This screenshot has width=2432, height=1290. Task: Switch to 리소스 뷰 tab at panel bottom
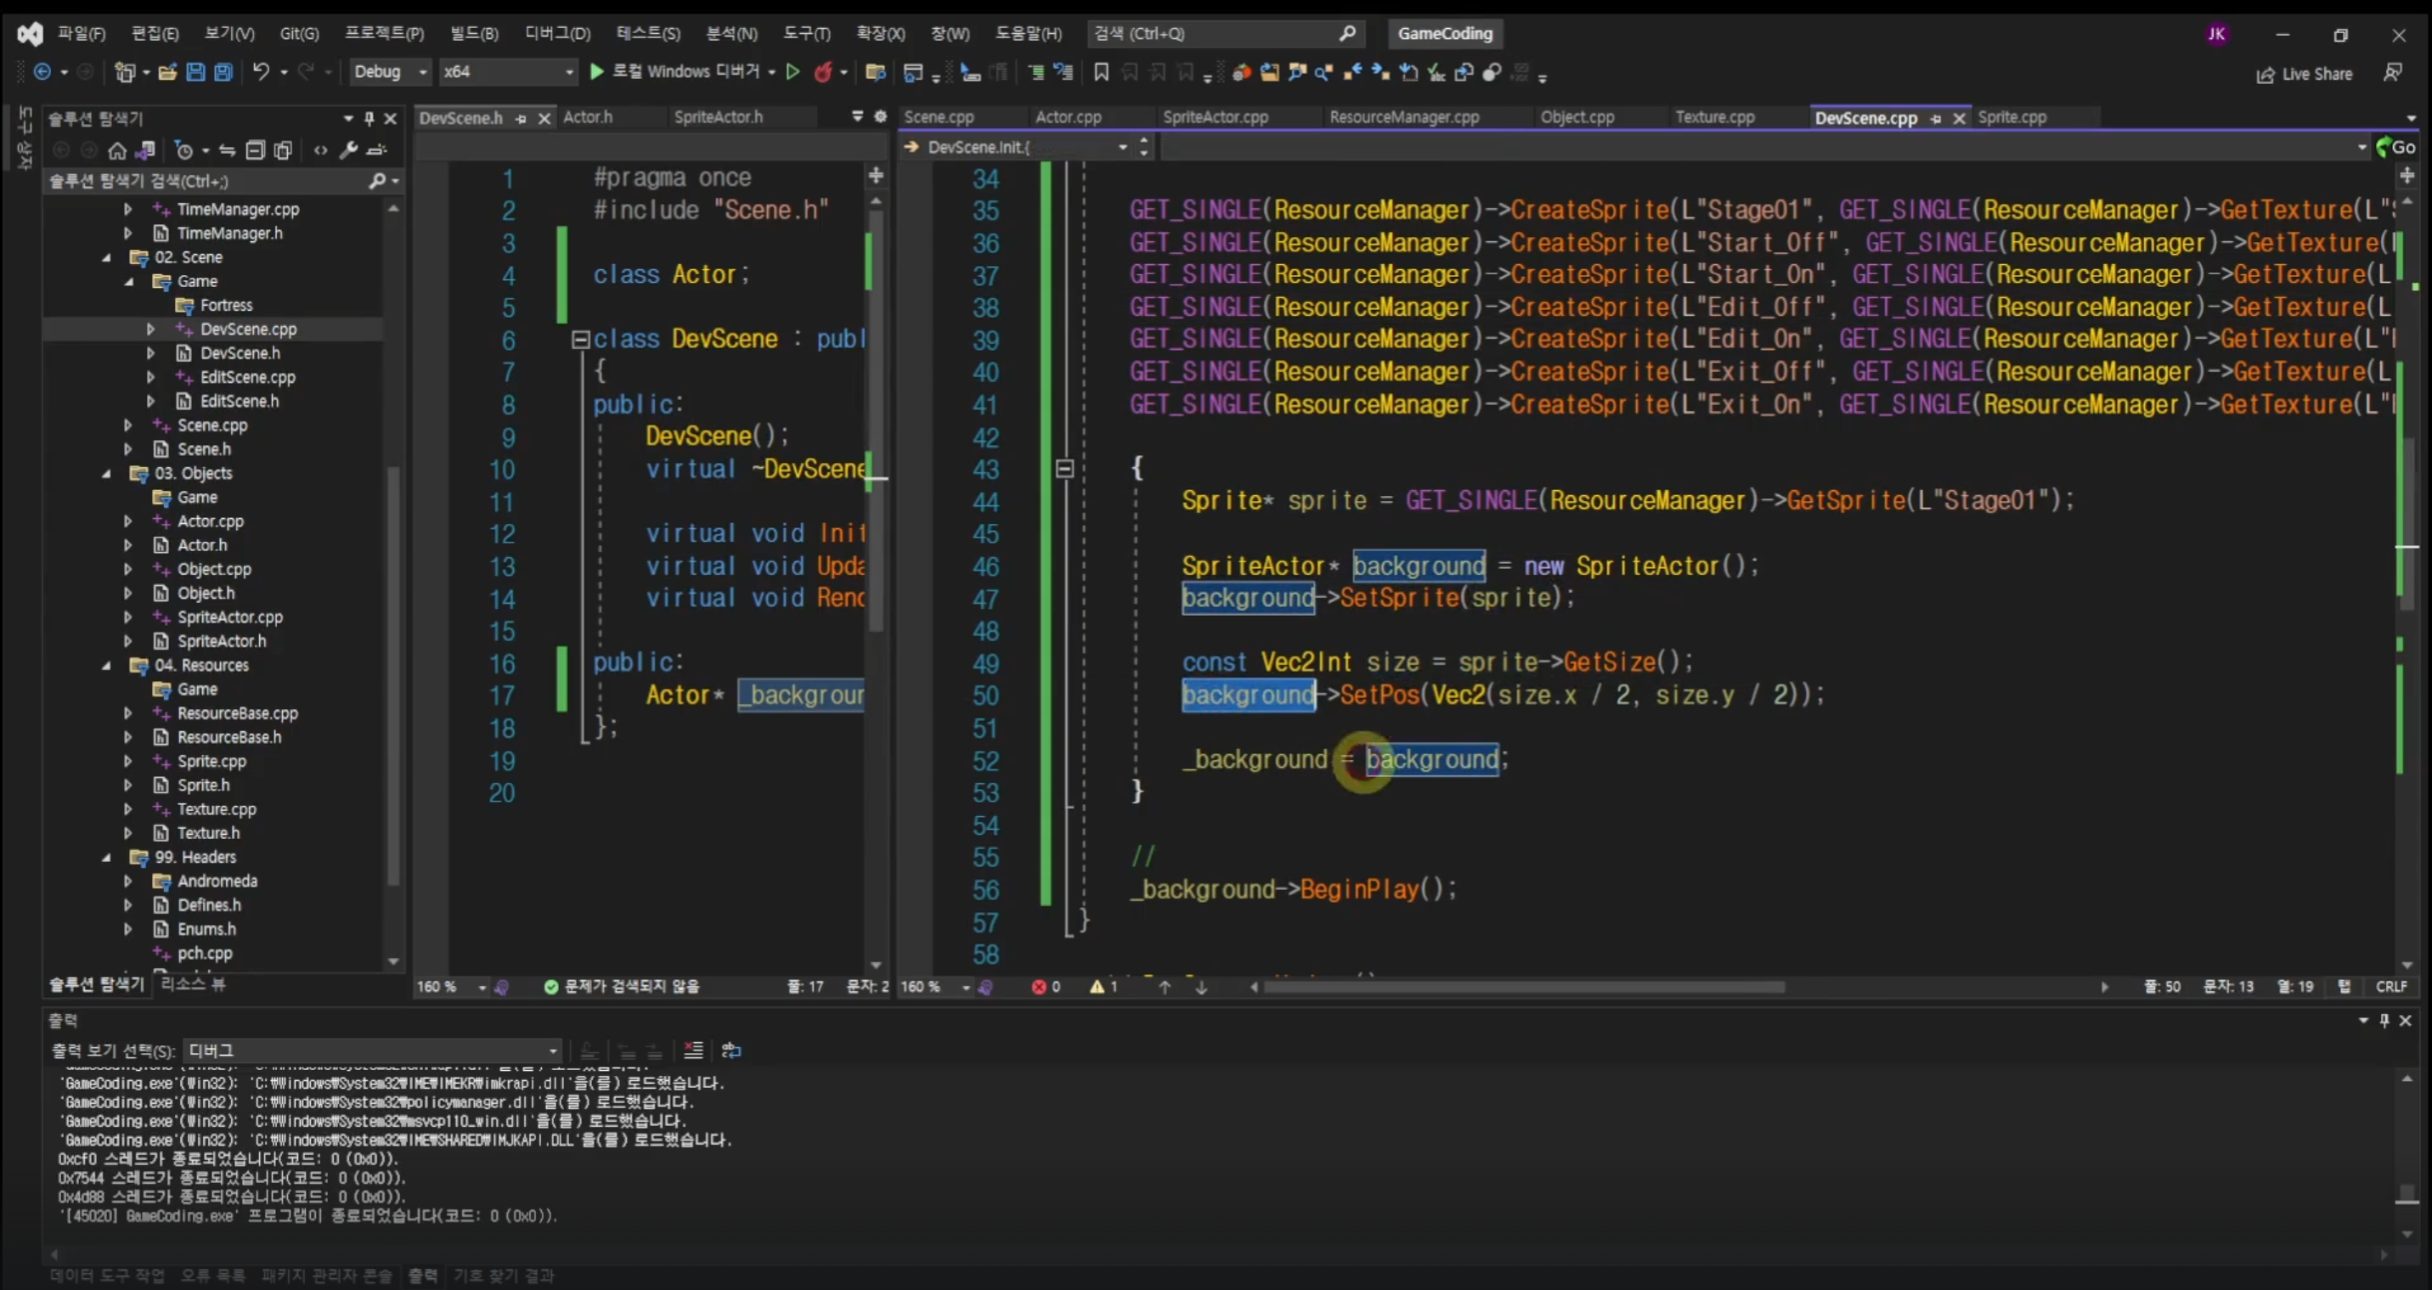[193, 983]
